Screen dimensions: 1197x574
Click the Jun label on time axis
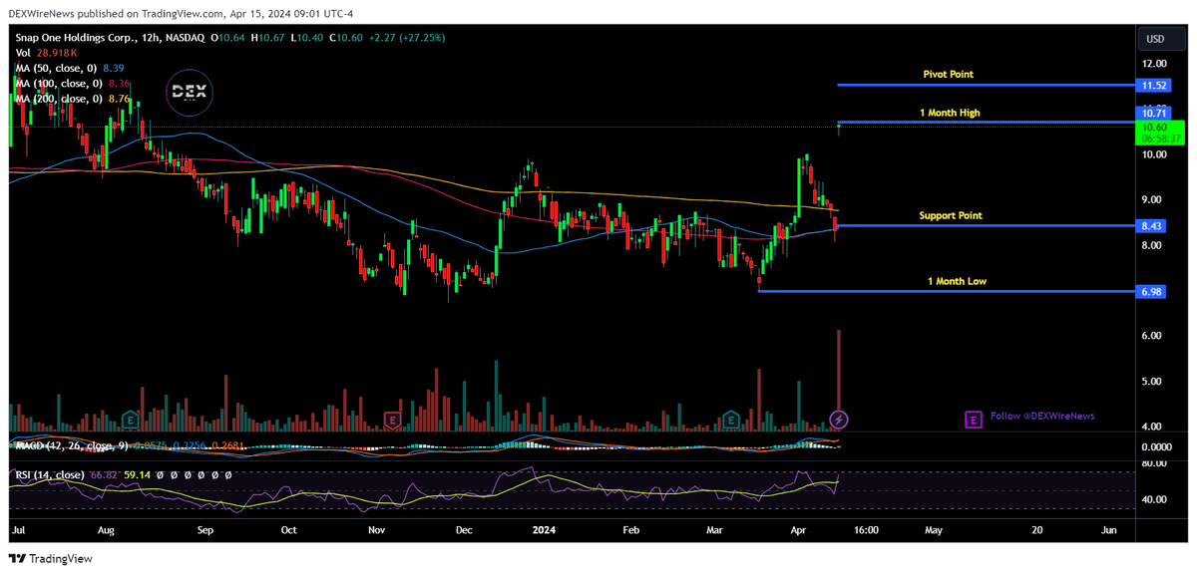[x=1109, y=530]
